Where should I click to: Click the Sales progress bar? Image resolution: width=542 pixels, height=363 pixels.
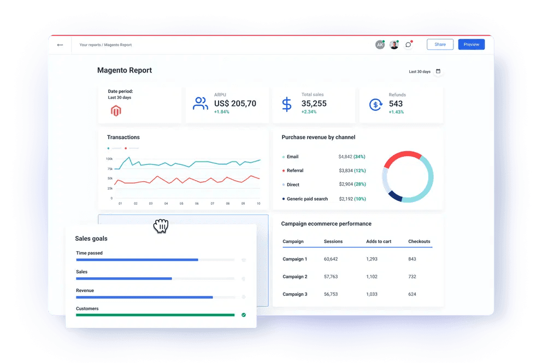pyautogui.click(x=155, y=278)
